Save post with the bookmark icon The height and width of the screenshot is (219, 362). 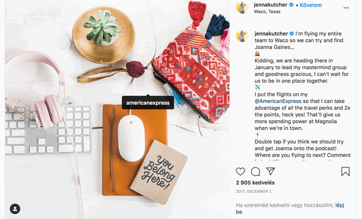345,171
